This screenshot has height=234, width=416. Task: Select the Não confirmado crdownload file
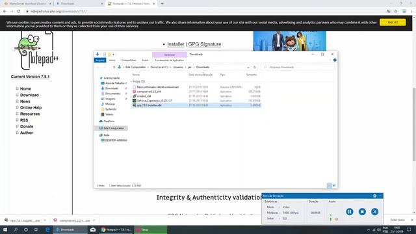196,87
